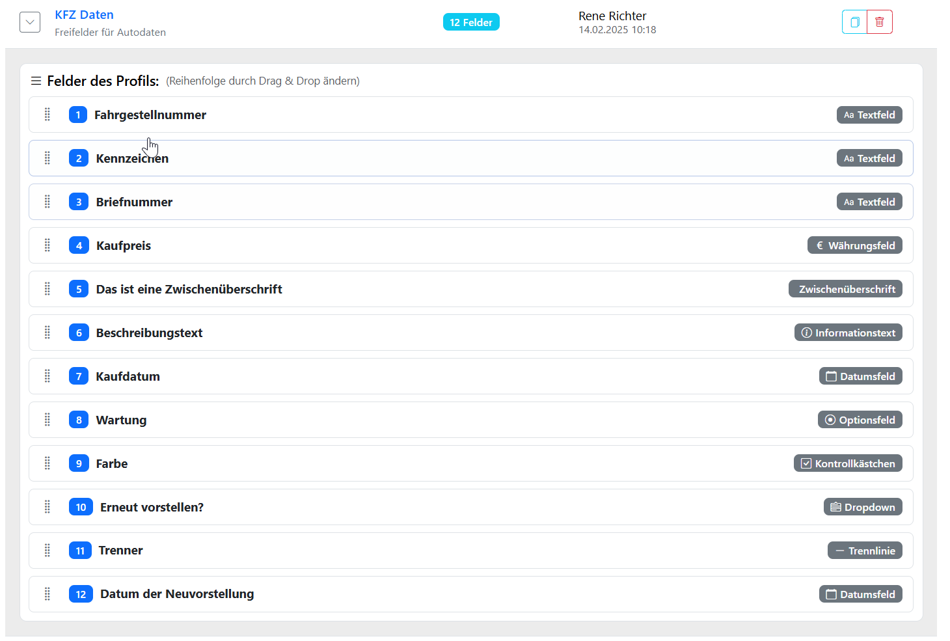Open the KFZ Daten profile link
The height and width of the screenshot is (641, 950).
84,15
